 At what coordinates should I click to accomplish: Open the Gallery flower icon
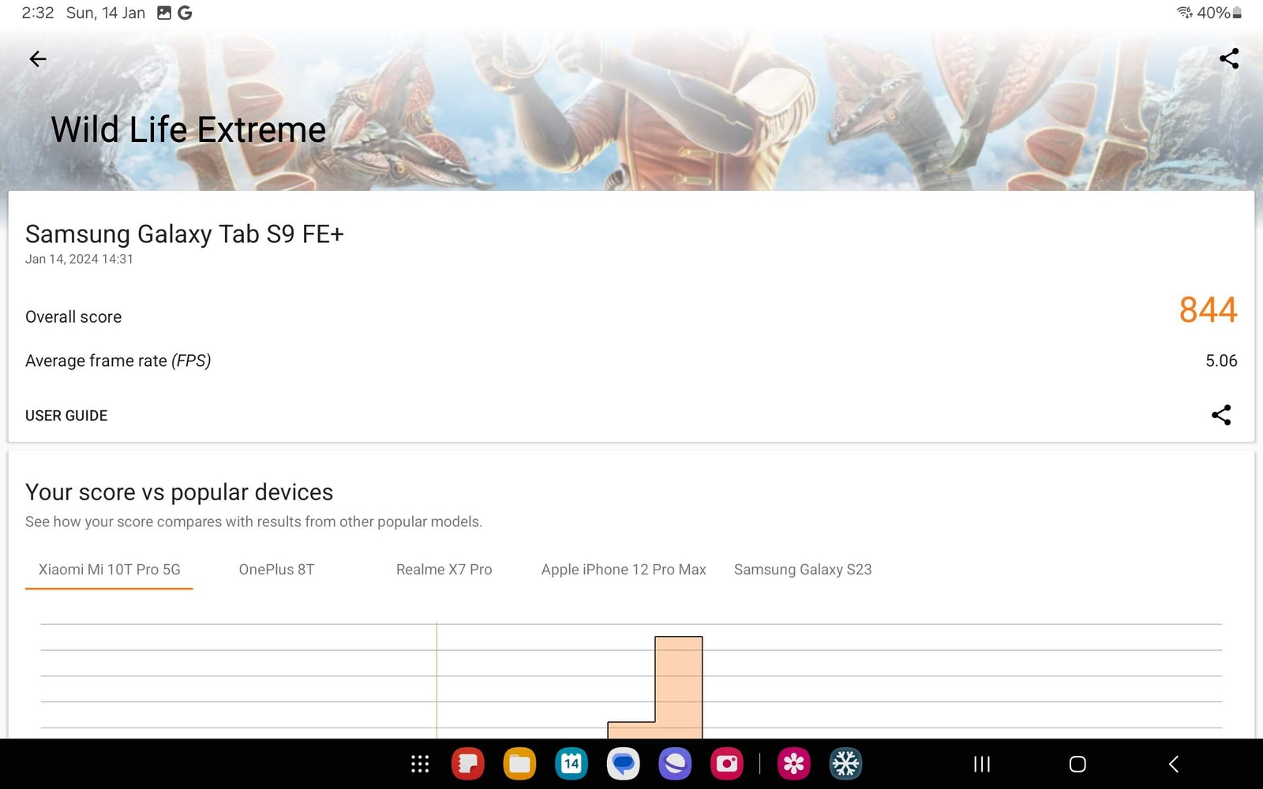pos(793,764)
